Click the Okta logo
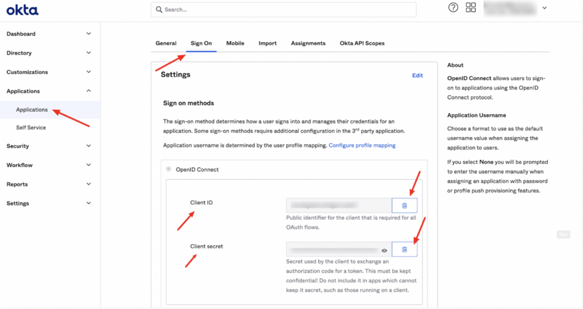The height and width of the screenshot is (309, 583). click(x=22, y=10)
